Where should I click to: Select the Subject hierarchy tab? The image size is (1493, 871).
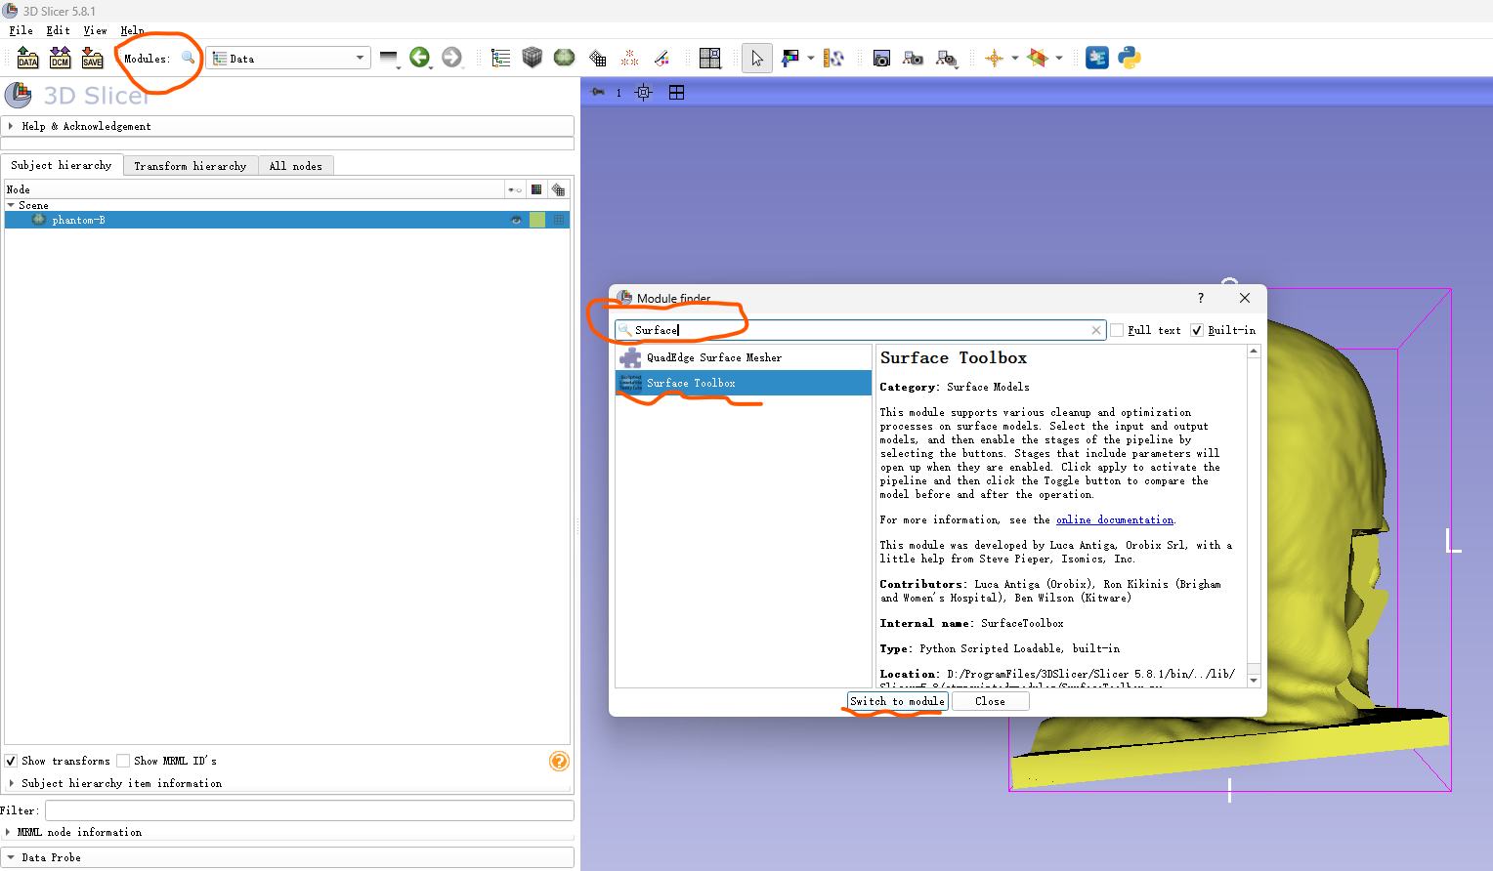pyautogui.click(x=62, y=165)
